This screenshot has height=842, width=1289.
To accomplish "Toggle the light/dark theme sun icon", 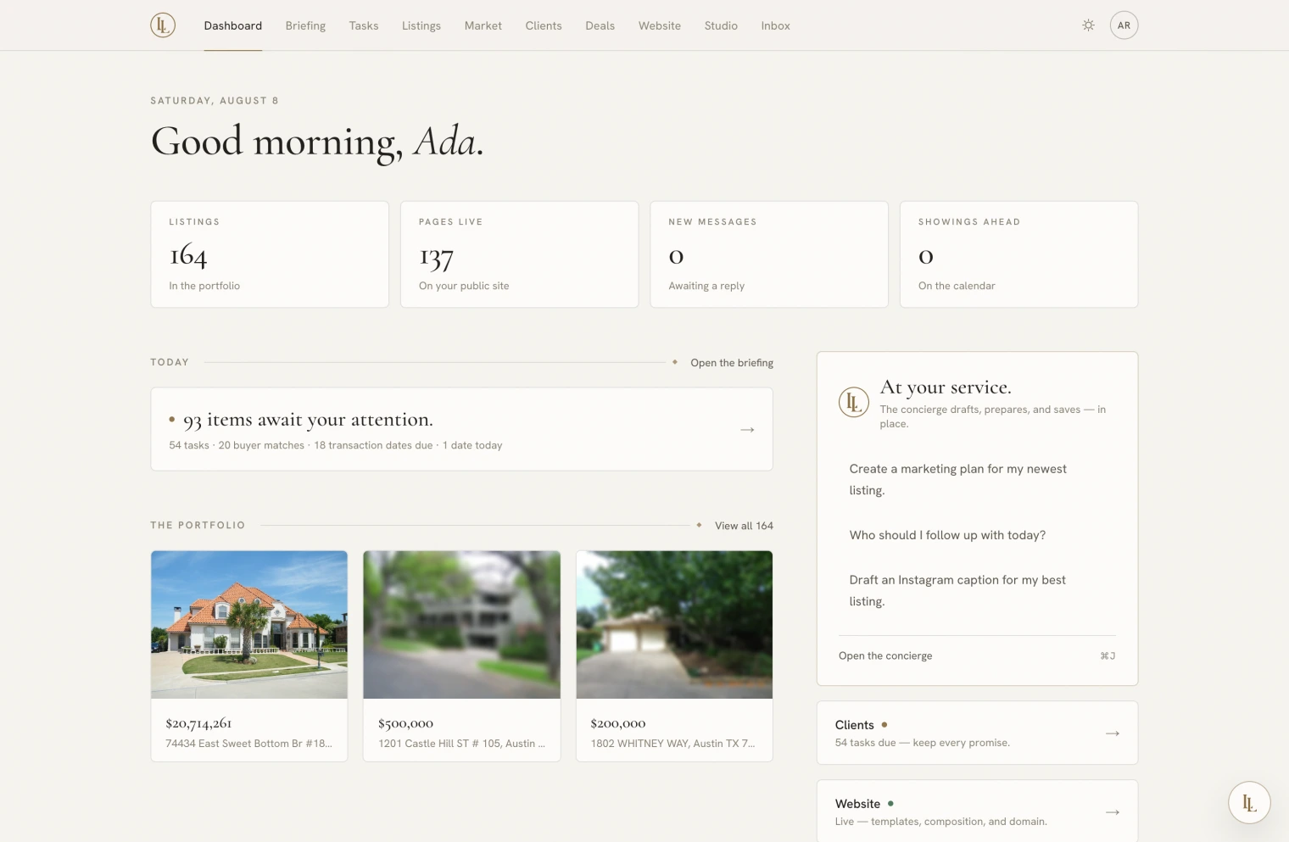I will click(1088, 25).
